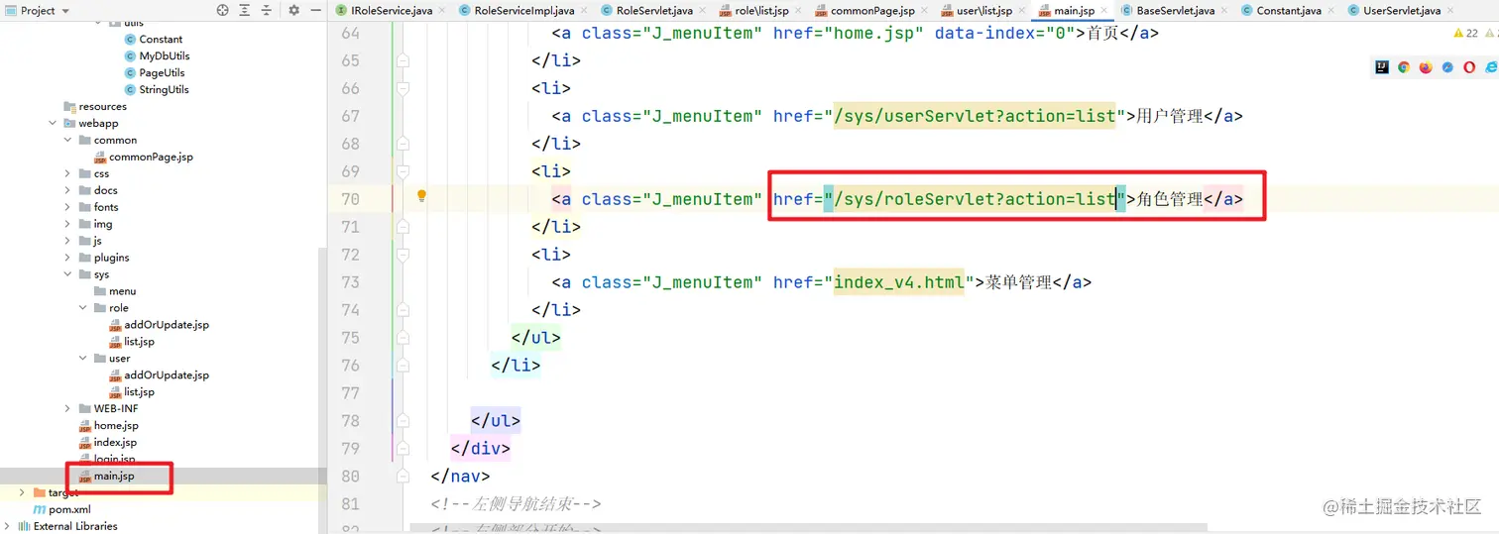This screenshot has height=534, width=1499.
Task: Click the Collapse All icon in Project panel
Action: pyautogui.click(x=267, y=10)
